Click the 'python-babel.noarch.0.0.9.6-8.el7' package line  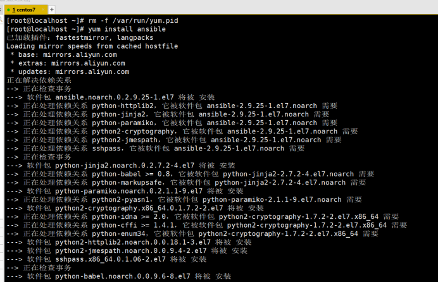click(x=119, y=277)
